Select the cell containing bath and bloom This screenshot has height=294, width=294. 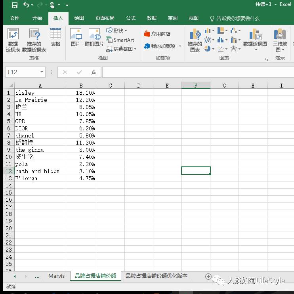pos(40,171)
